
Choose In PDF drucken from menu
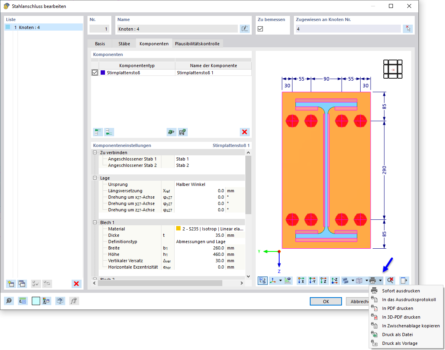click(397, 308)
